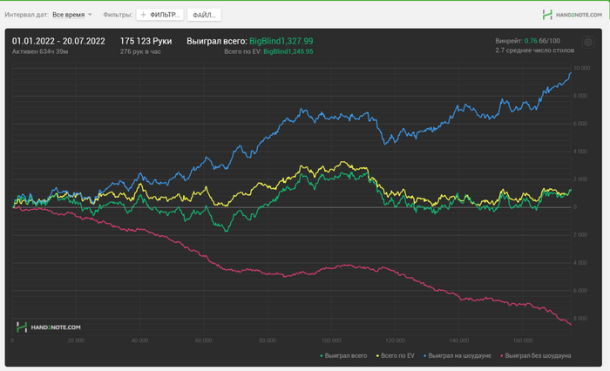This screenshot has width=610, height=371.
Task: Click the 'Фильтры:' label
Action: coord(118,15)
